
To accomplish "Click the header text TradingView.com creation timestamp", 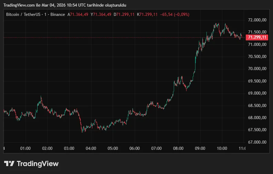I will click(x=64, y=5).
